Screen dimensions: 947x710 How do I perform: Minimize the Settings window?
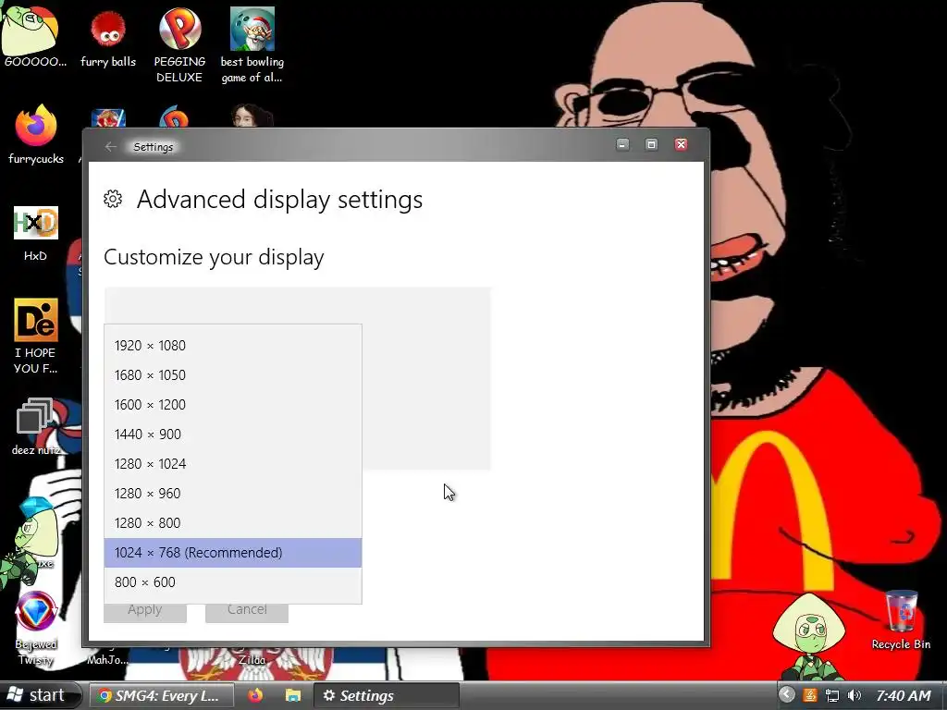[622, 144]
